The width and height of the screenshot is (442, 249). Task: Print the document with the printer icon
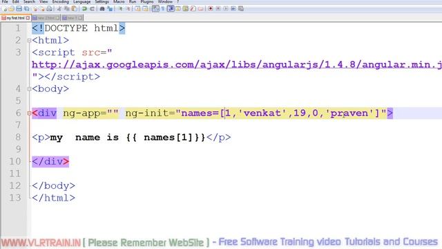(x=49, y=9)
